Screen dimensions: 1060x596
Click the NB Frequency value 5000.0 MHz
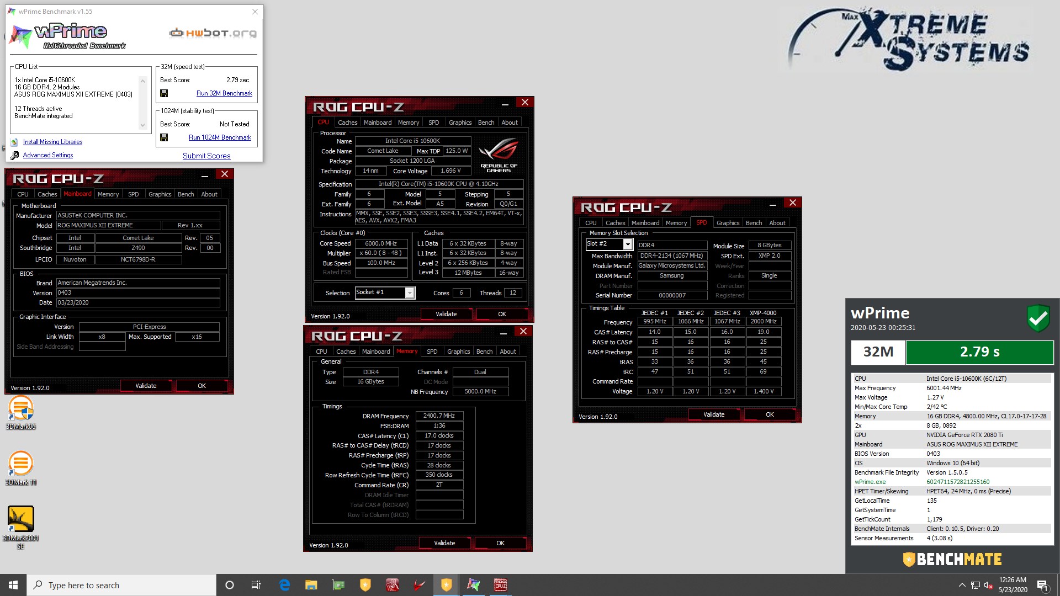click(x=480, y=391)
